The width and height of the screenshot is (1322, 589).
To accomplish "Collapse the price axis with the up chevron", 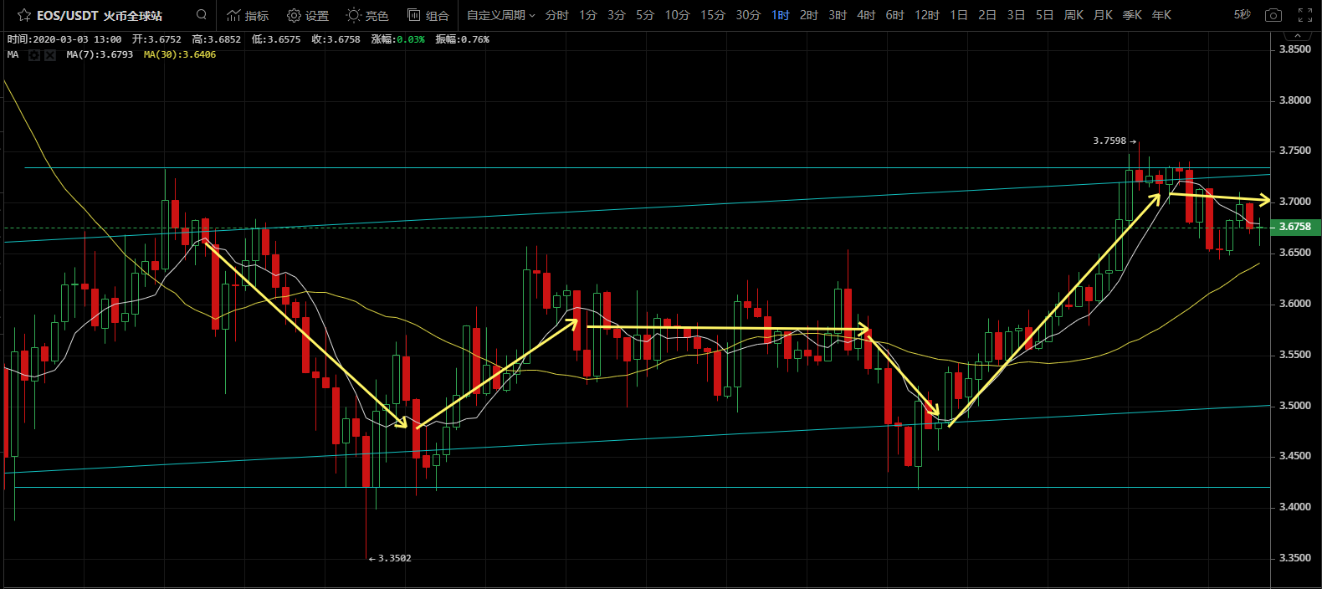I will tap(1297, 36).
